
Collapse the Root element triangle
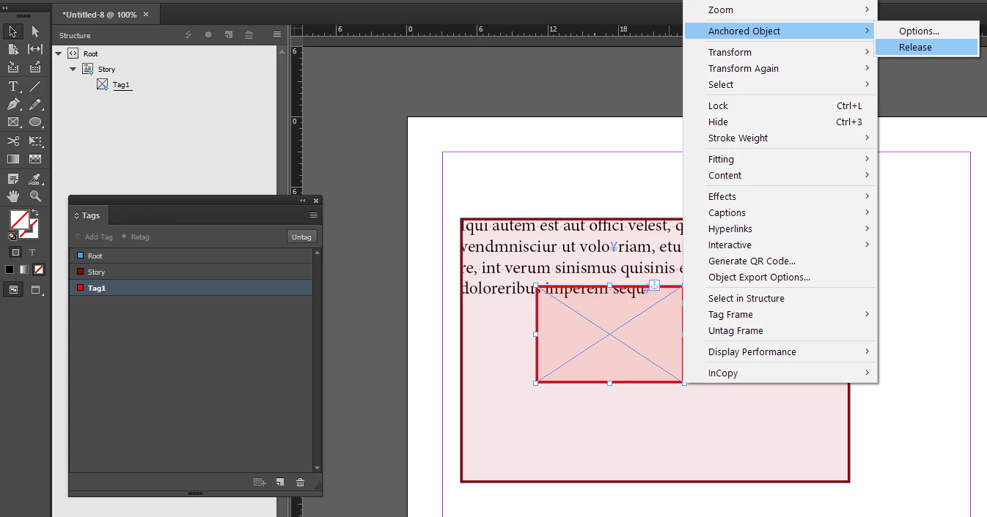[x=59, y=53]
